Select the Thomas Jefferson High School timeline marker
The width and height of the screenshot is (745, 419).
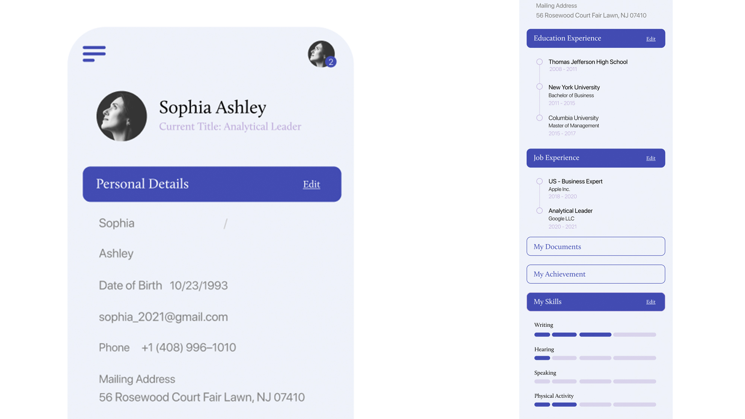point(539,62)
